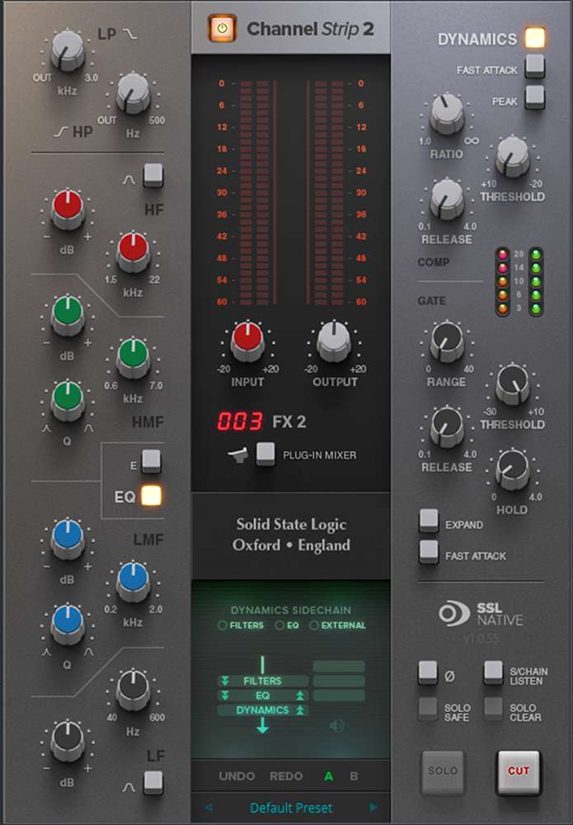Go to the next preset arrow

click(x=374, y=808)
